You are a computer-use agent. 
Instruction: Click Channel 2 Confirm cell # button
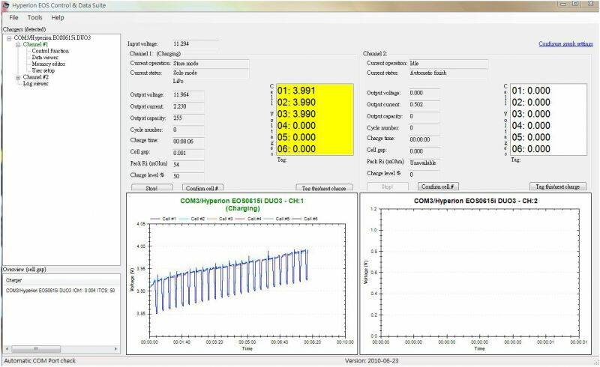click(x=438, y=186)
